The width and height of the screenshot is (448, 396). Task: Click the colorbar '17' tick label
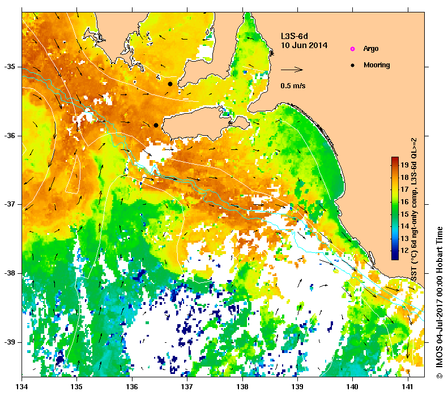[404, 190]
